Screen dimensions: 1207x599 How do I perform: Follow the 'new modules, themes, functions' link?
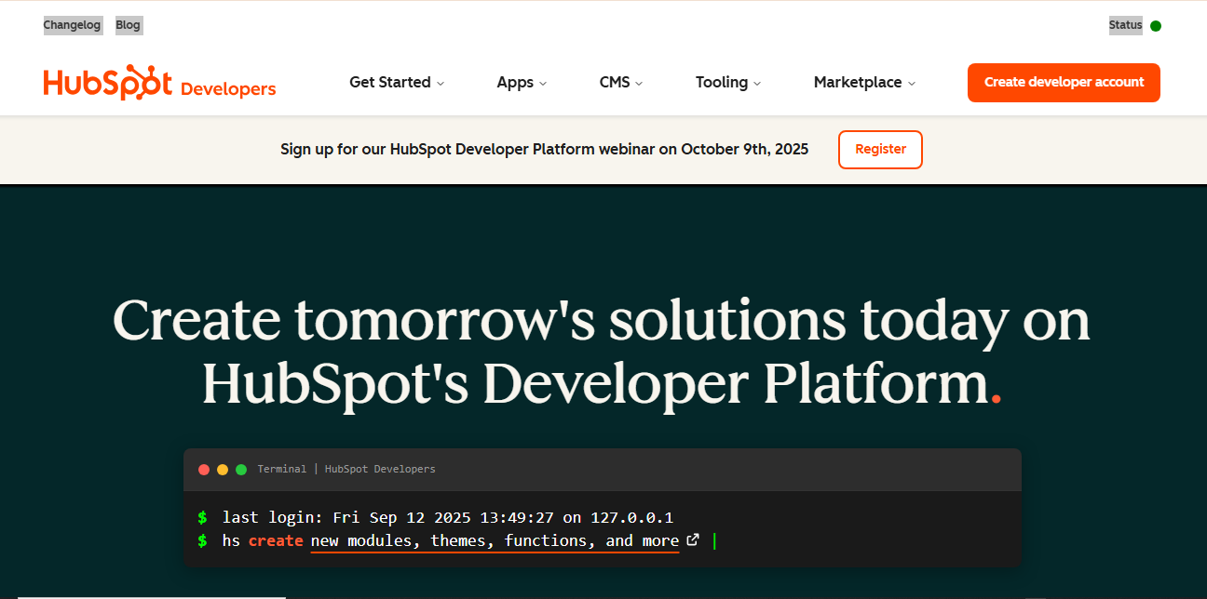(x=495, y=540)
